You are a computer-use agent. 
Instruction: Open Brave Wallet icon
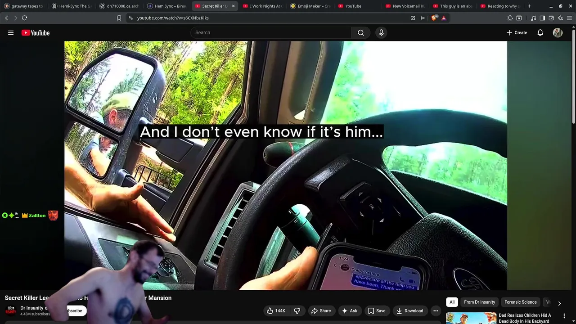tap(551, 18)
